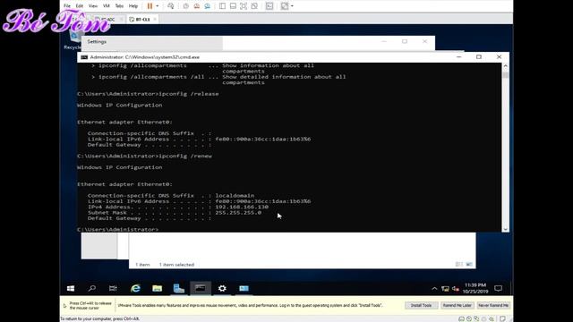Click the stretch guest display icon

285,6
